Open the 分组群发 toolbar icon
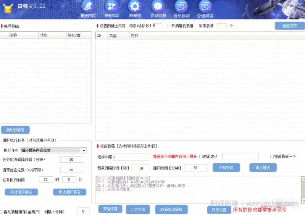 coord(205,9)
